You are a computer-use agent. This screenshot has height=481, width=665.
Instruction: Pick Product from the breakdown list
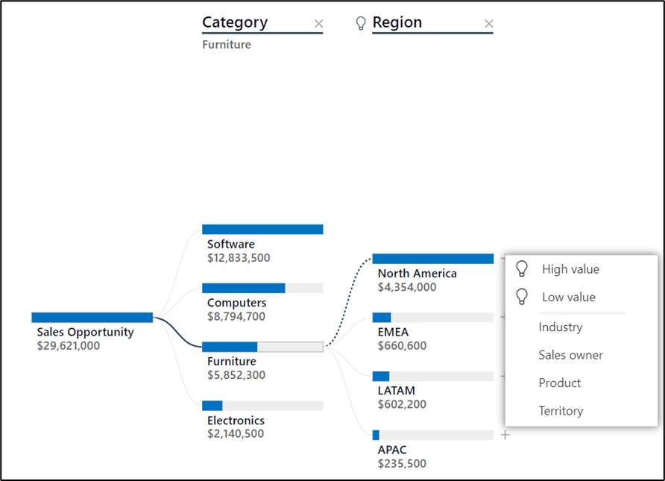coord(559,383)
